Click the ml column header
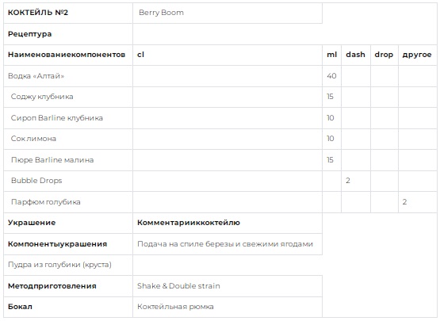The image size is (440, 321). [331, 55]
